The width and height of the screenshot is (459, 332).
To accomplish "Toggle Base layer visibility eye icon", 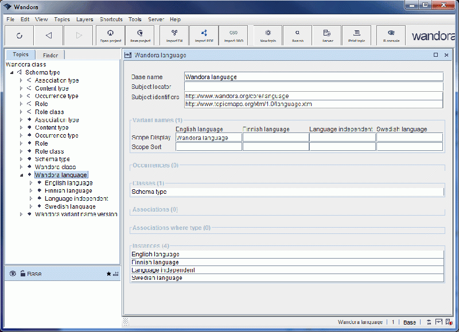I will tap(12, 274).
